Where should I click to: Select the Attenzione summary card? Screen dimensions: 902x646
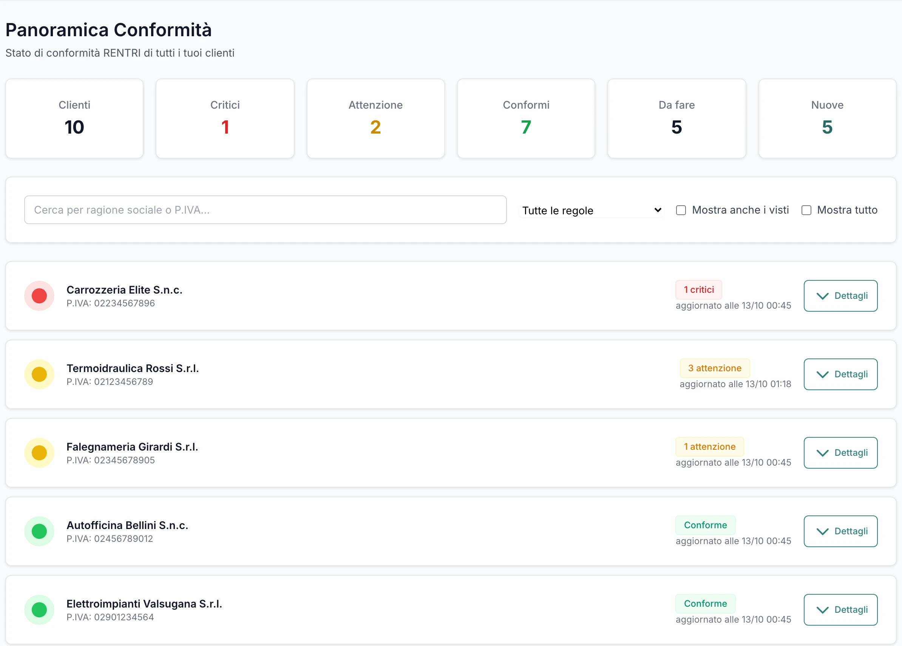click(x=375, y=118)
